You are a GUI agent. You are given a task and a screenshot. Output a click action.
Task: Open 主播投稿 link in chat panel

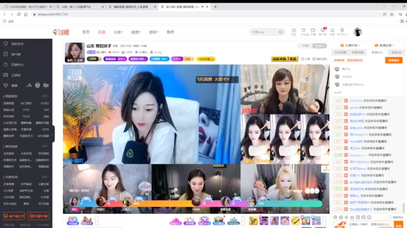coord(350,45)
